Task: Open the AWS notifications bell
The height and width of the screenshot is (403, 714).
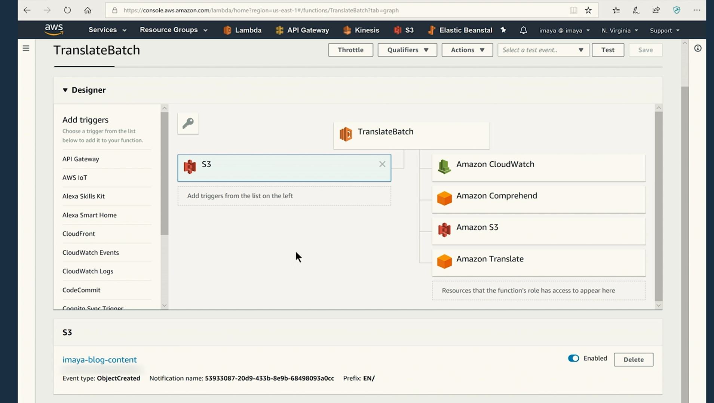Action: click(523, 30)
